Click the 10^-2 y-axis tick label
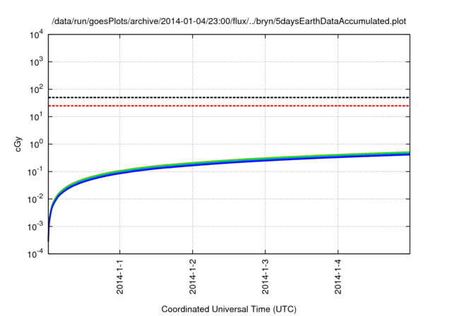452x316 pixels. (35, 199)
